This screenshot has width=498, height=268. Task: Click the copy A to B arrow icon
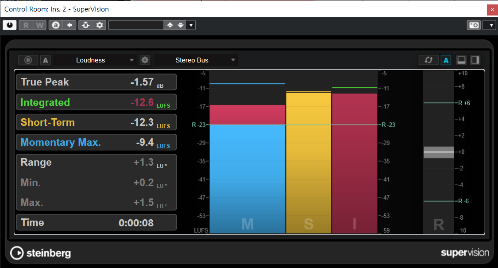tap(69, 25)
